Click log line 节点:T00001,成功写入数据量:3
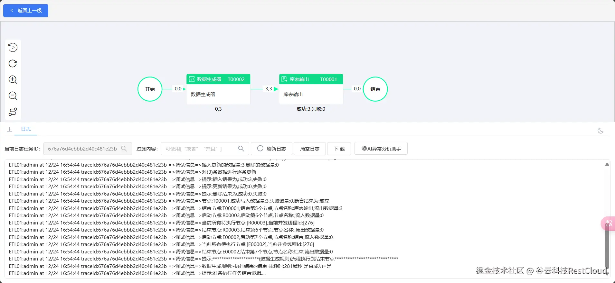Viewport: 615px width, 283px height. pos(169,201)
